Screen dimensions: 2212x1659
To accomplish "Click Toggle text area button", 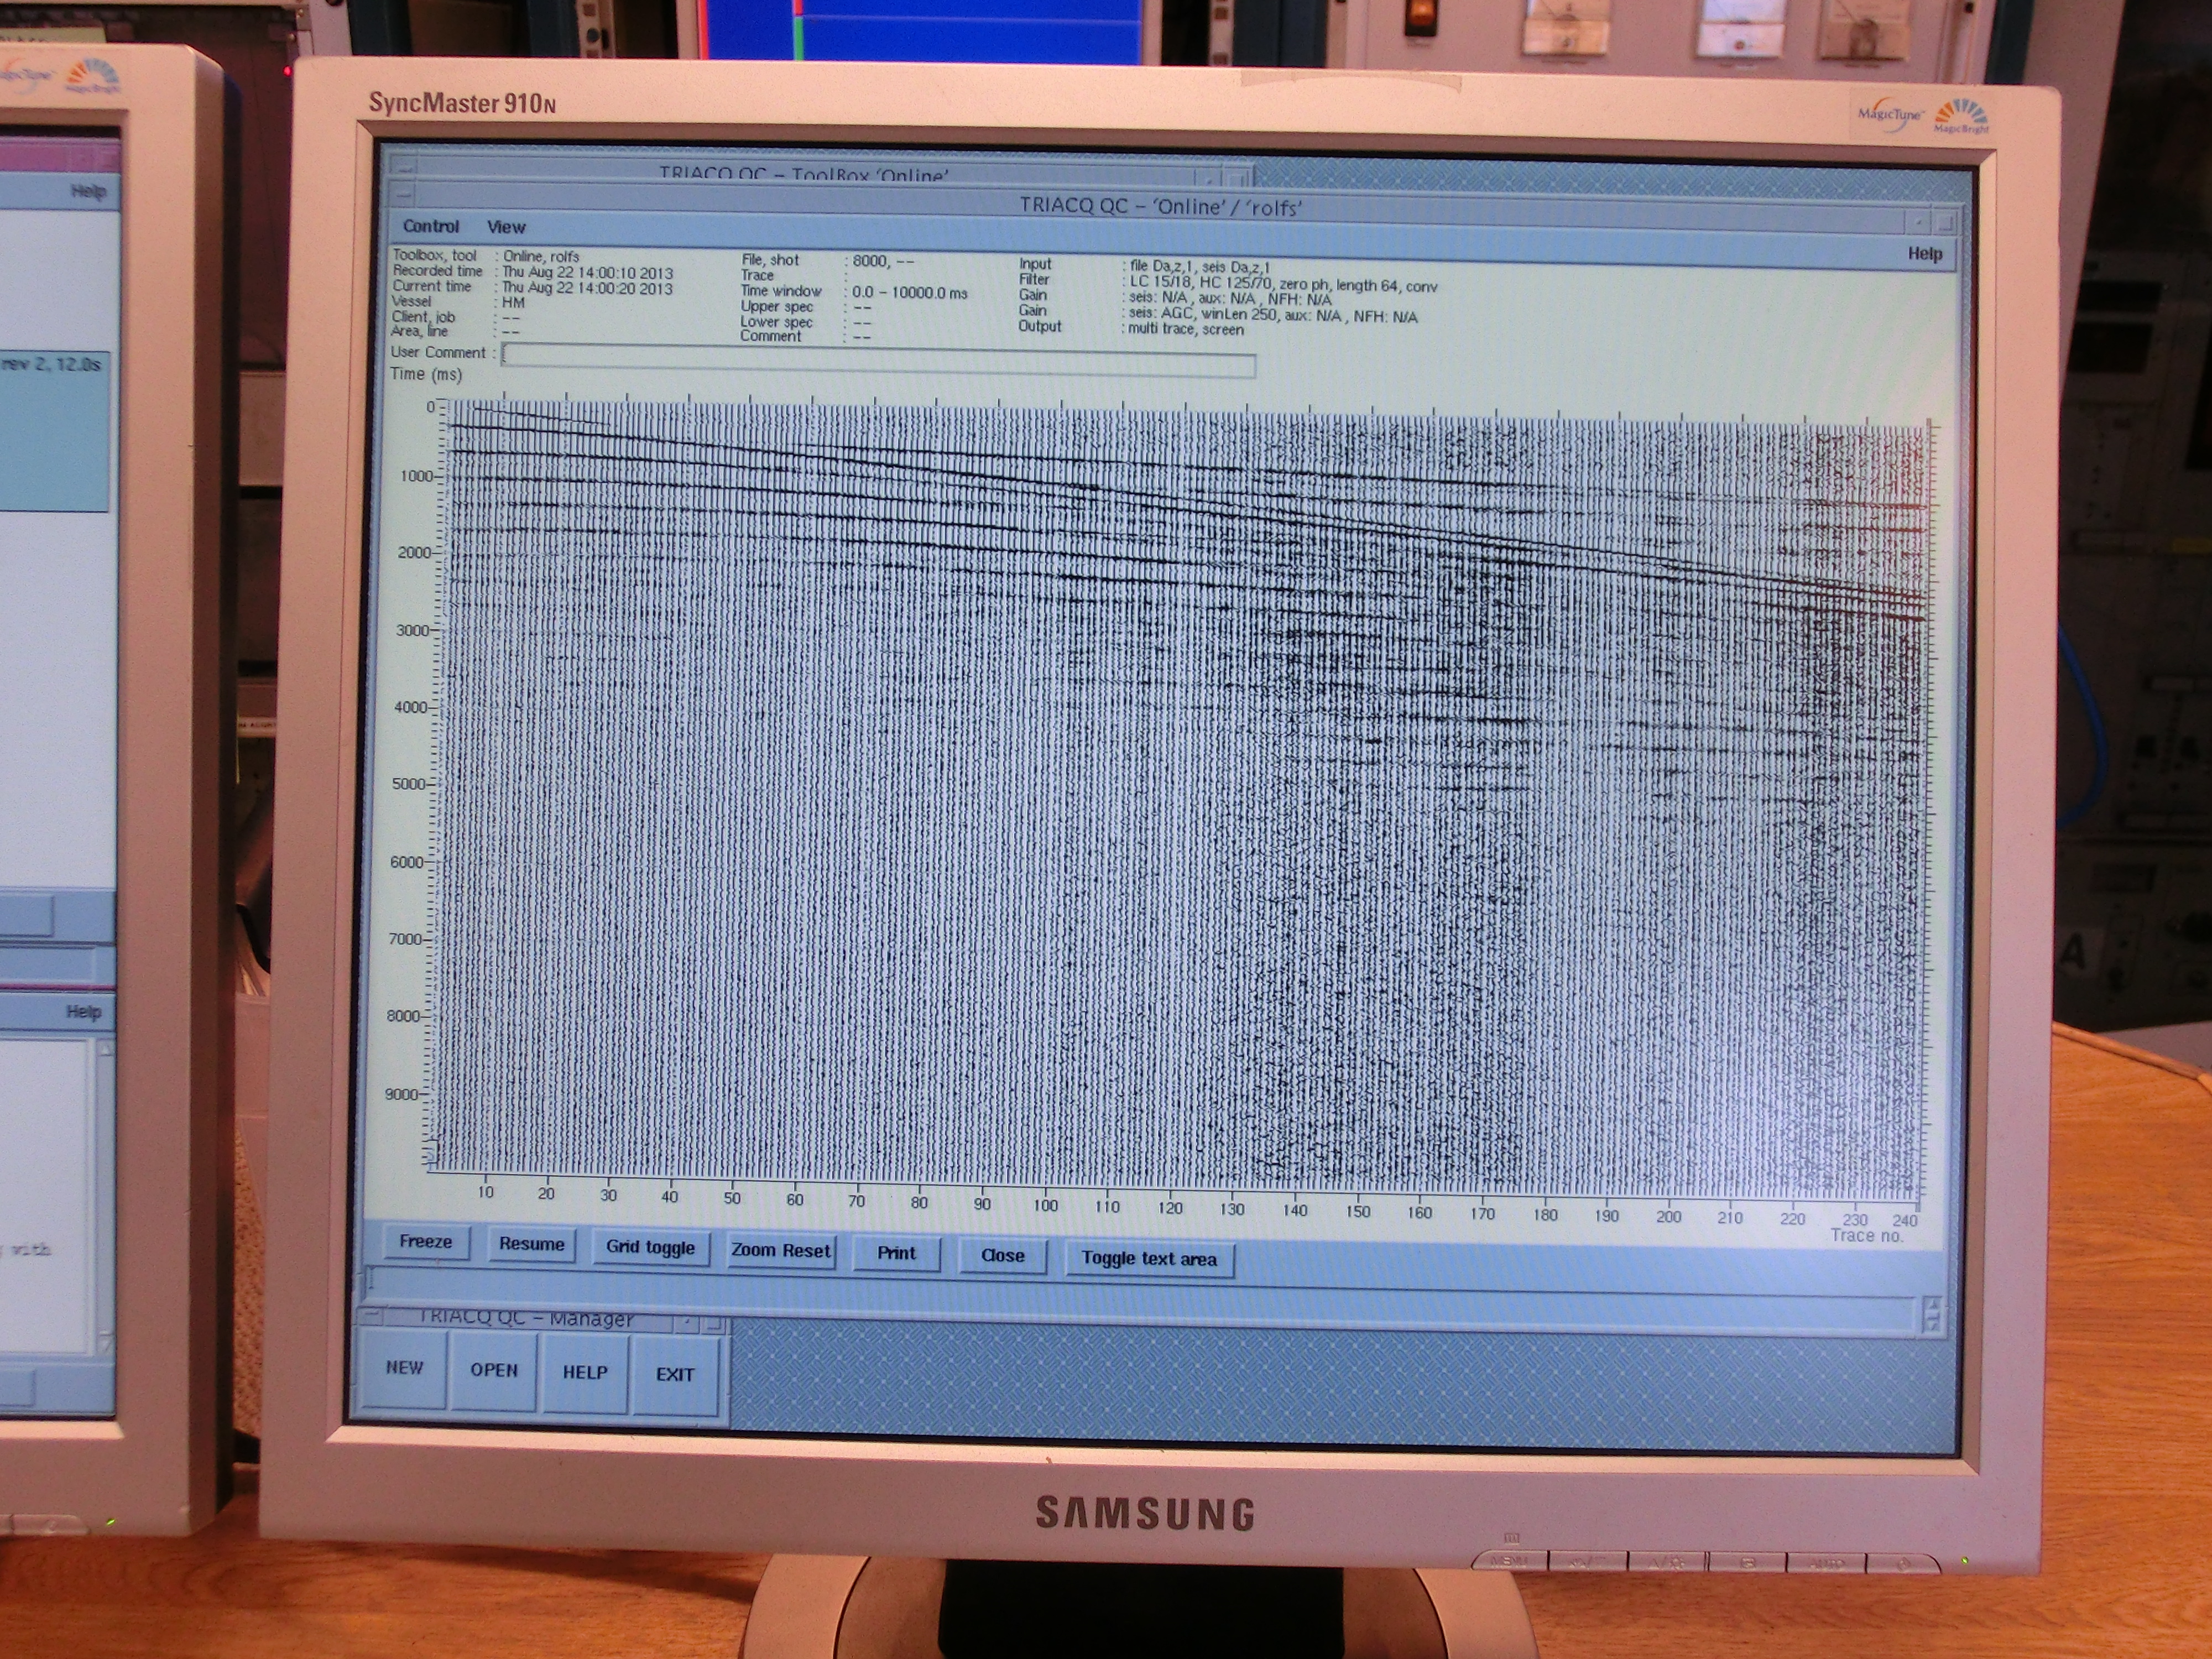I will coord(1149,1259).
